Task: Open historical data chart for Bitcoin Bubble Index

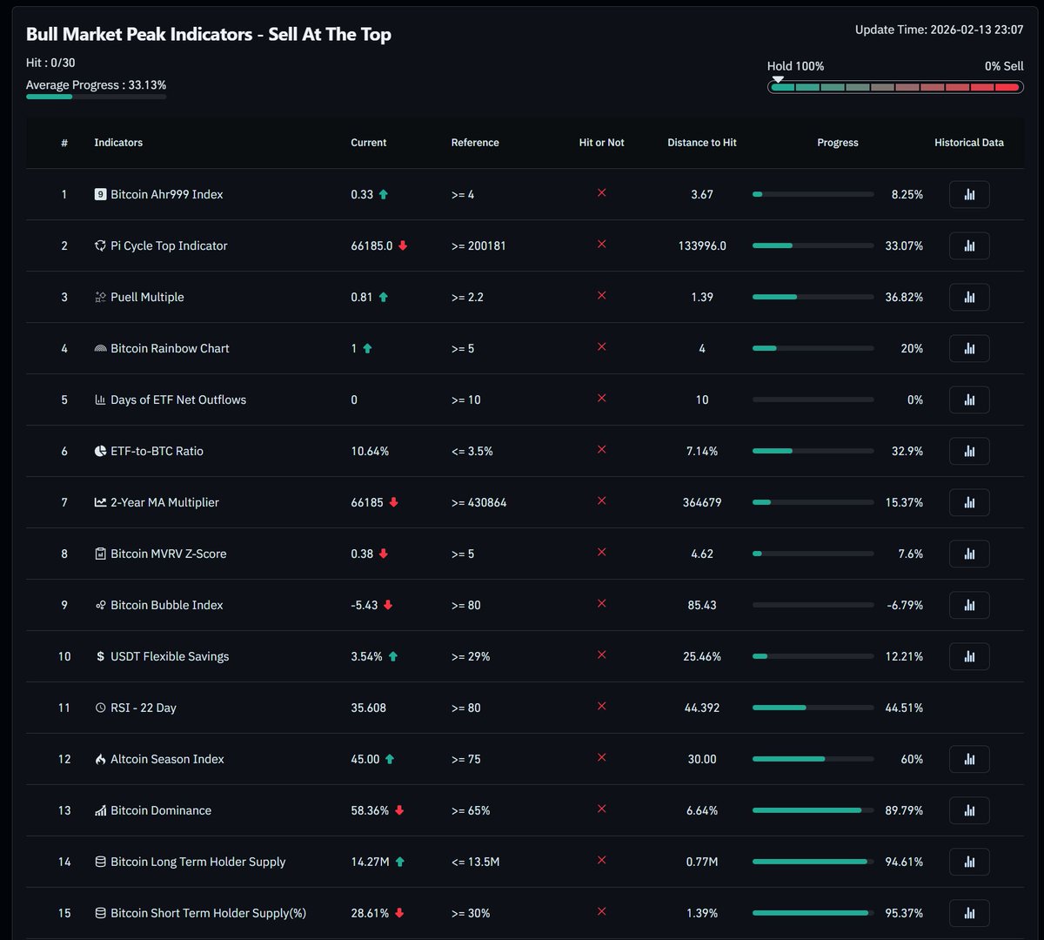Action: pyautogui.click(x=969, y=605)
